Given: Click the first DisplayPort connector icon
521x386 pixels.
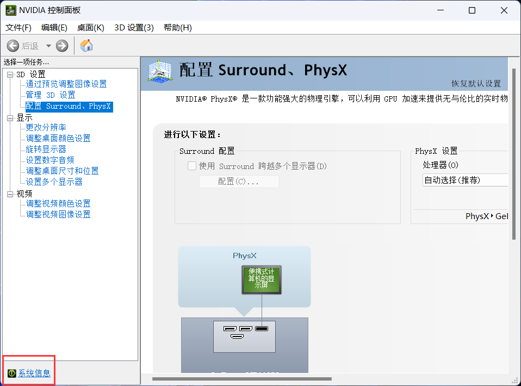Looking at the screenshot, I should [x=230, y=329].
